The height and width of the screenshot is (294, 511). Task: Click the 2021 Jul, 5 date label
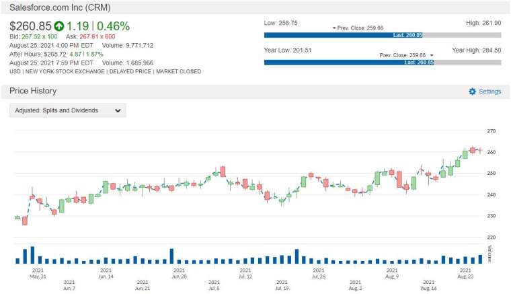(214, 285)
